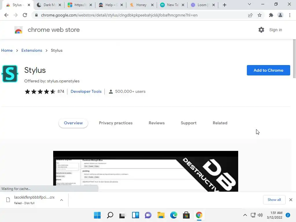Screen dimensions: 296x222
Task: Open the Reviews tab
Action: tap(157, 123)
